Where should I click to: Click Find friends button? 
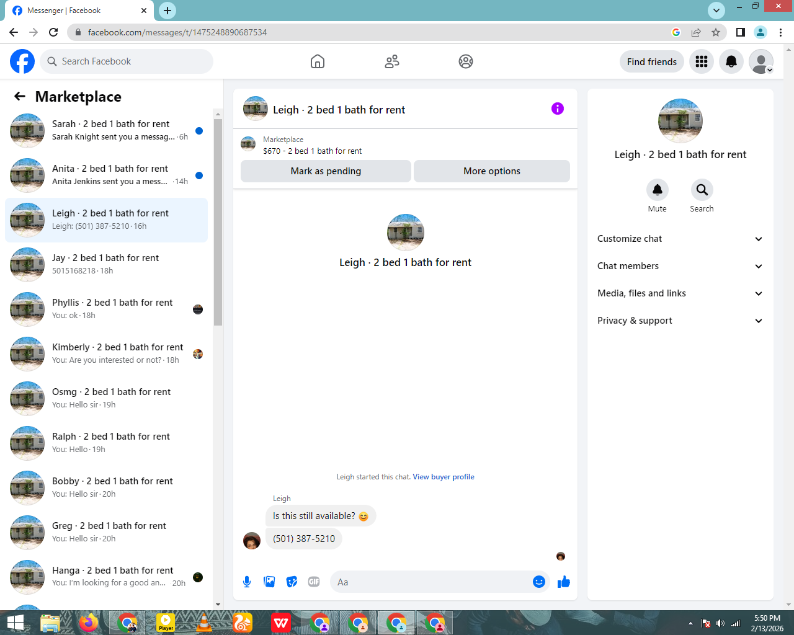click(x=652, y=61)
